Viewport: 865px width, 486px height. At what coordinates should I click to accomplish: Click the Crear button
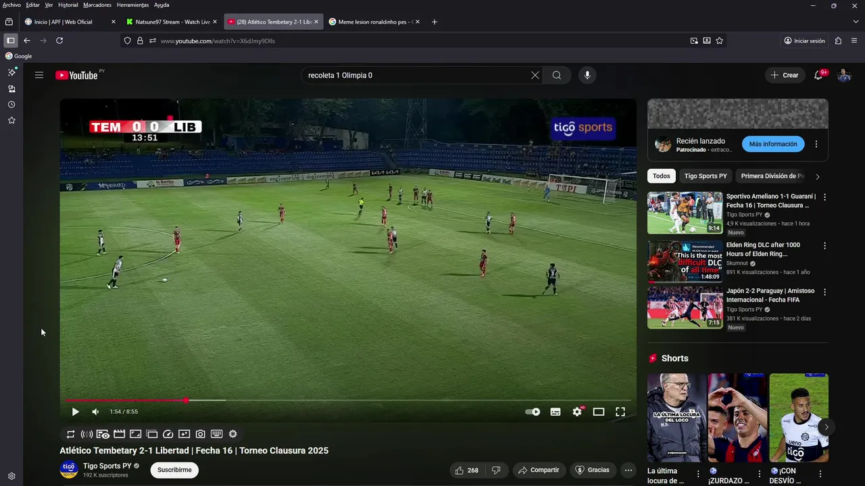[785, 75]
